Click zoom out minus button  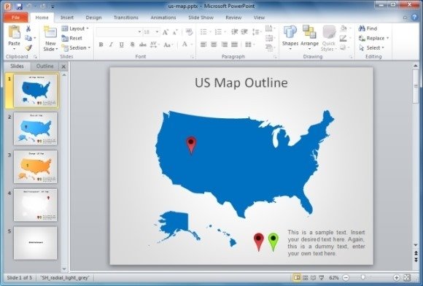point(346,278)
